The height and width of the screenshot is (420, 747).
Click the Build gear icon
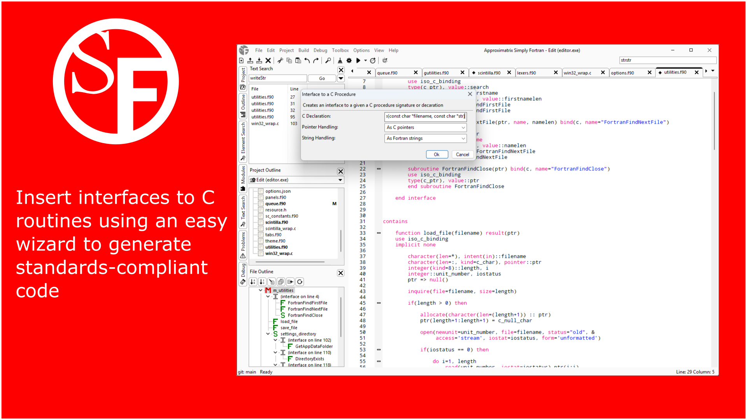[x=349, y=61]
